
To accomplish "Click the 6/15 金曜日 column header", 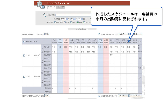I will pyautogui.click(x=135, y=41).
